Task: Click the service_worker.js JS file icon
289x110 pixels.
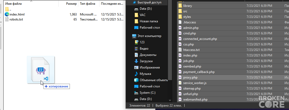Action: tap(180, 83)
